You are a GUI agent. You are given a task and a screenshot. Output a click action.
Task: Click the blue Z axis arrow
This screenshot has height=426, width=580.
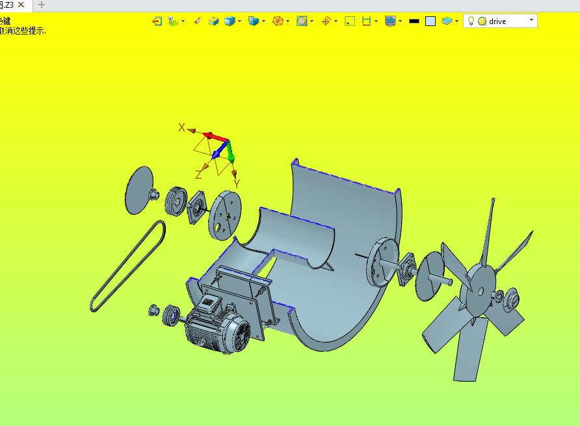[x=220, y=151]
